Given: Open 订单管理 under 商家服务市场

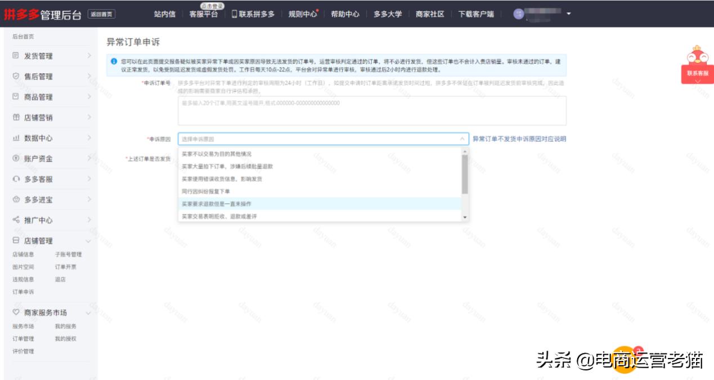Looking at the screenshot, I should [23, 338].
